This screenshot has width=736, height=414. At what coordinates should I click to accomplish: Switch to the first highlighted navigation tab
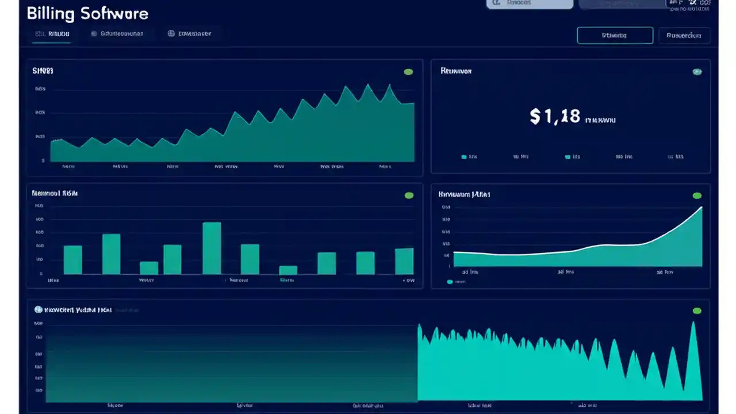click(x=52, y=33)
